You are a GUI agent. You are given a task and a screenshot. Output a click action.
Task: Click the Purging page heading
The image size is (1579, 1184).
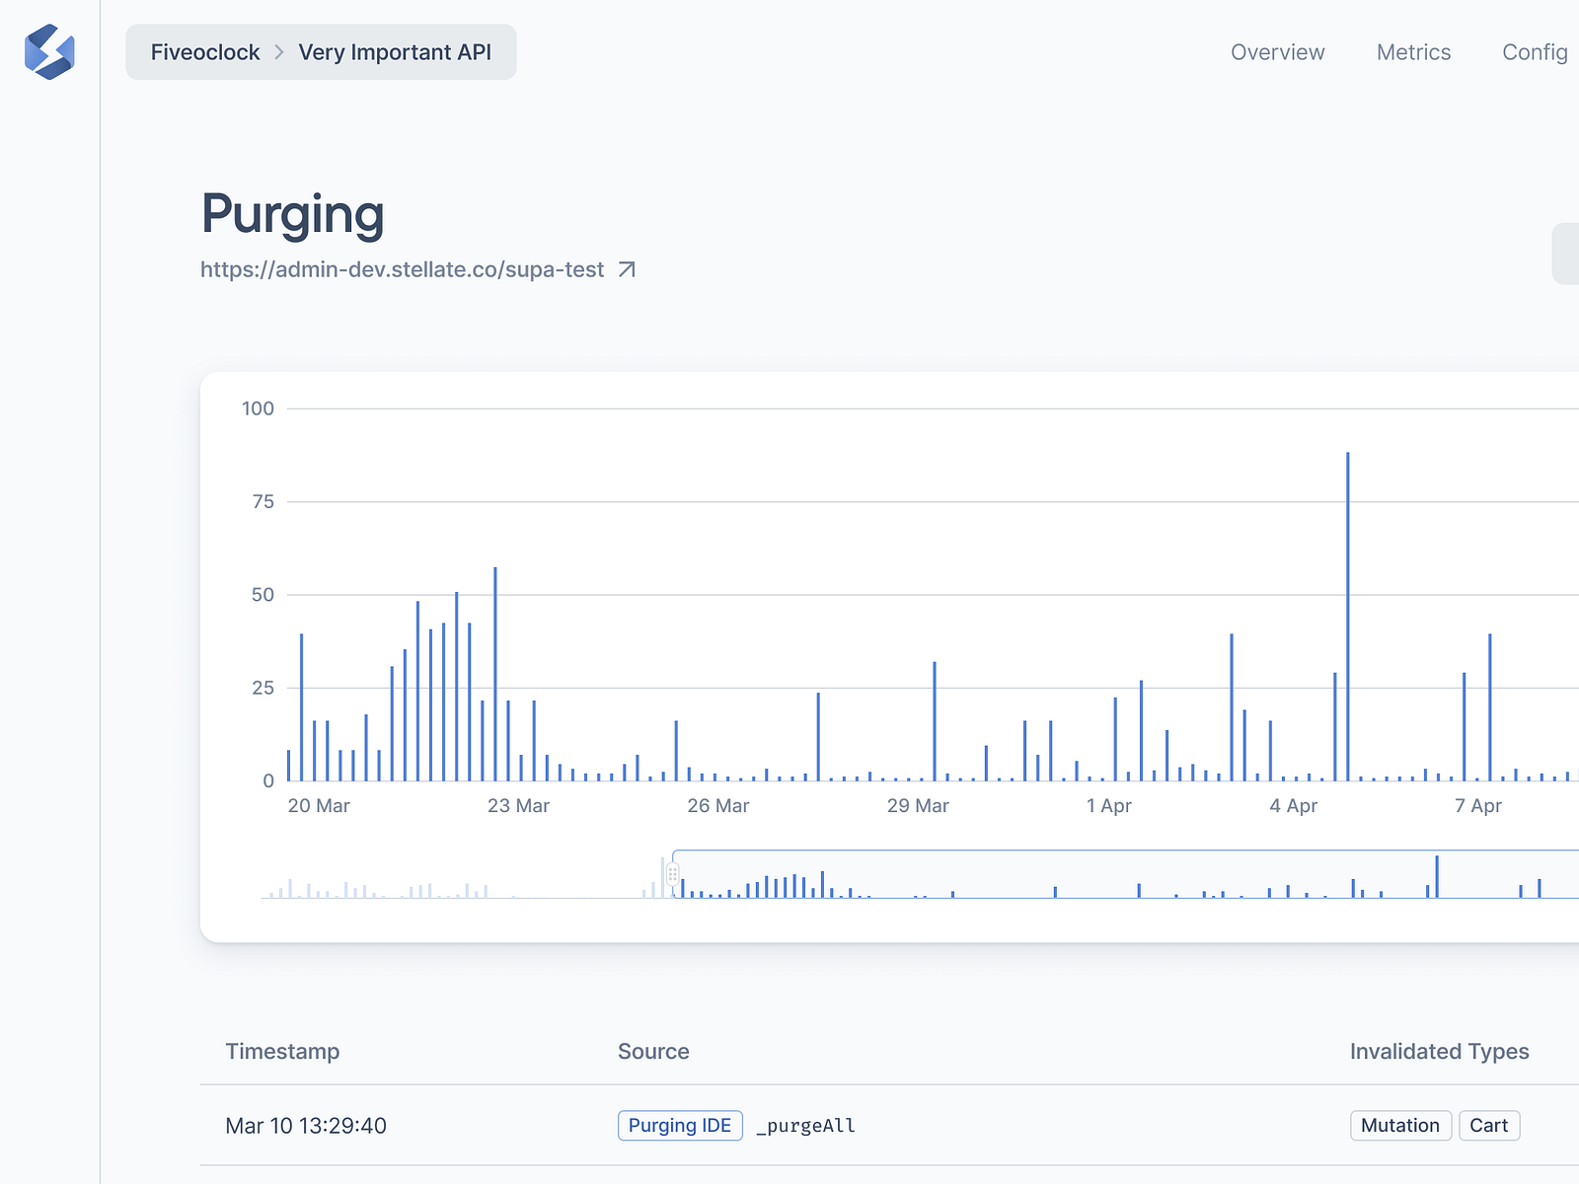(x=293, y=214)
